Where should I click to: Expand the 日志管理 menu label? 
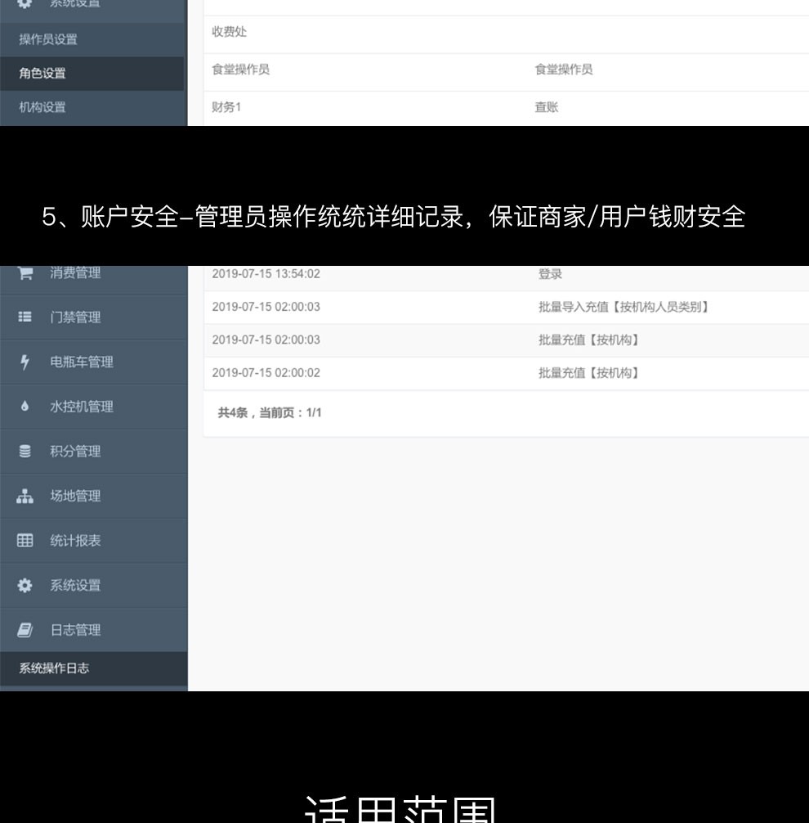point(75,630)
